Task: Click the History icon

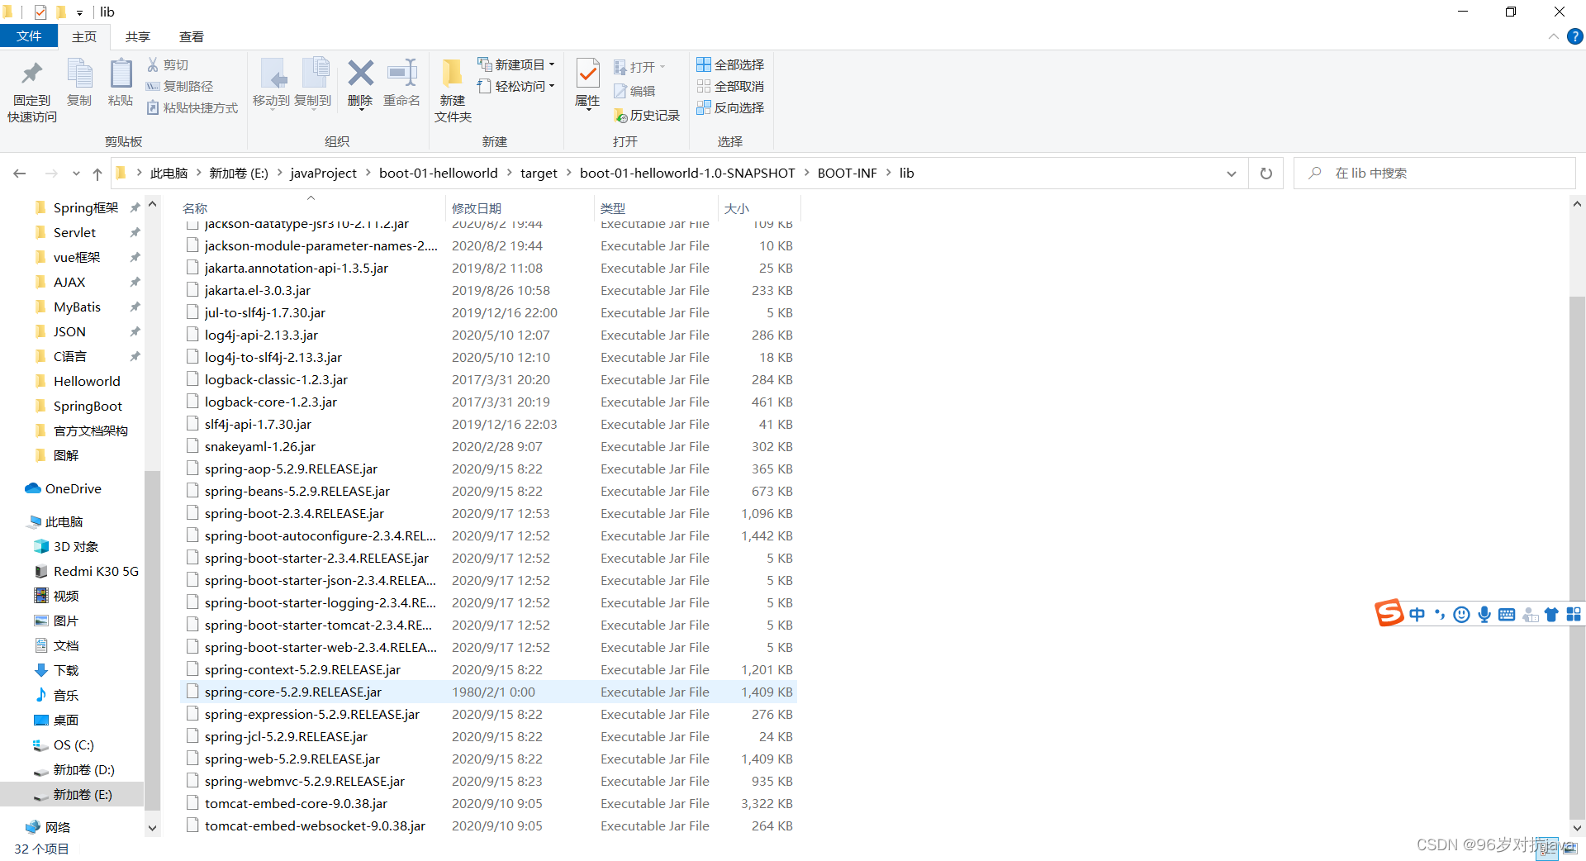Action: tap(620, 116)
